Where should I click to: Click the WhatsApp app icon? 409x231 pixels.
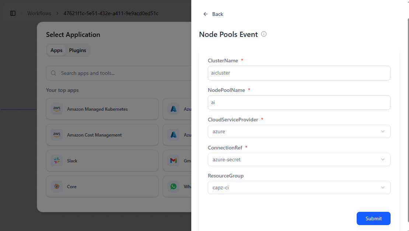point(173,186)
